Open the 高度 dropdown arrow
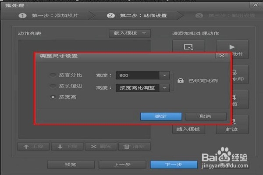Screen dimensions: 263x175 pos(164,88)
